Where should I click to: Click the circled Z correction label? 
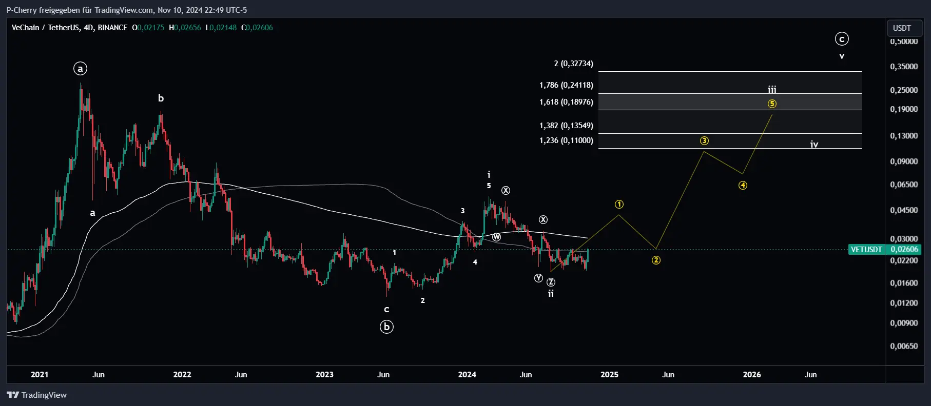[551, 282]
